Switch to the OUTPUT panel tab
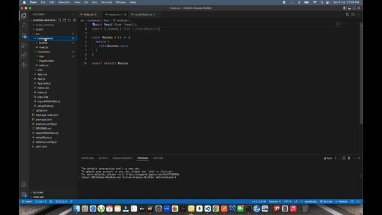The height and width of the screenshot is (215, 382). click(x=103, y=158)
